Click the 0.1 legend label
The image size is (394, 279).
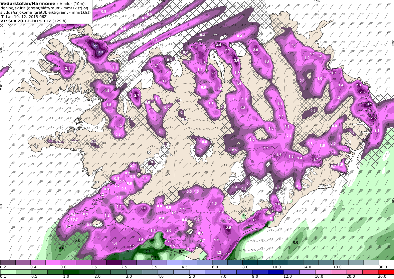tap(3, 276)
